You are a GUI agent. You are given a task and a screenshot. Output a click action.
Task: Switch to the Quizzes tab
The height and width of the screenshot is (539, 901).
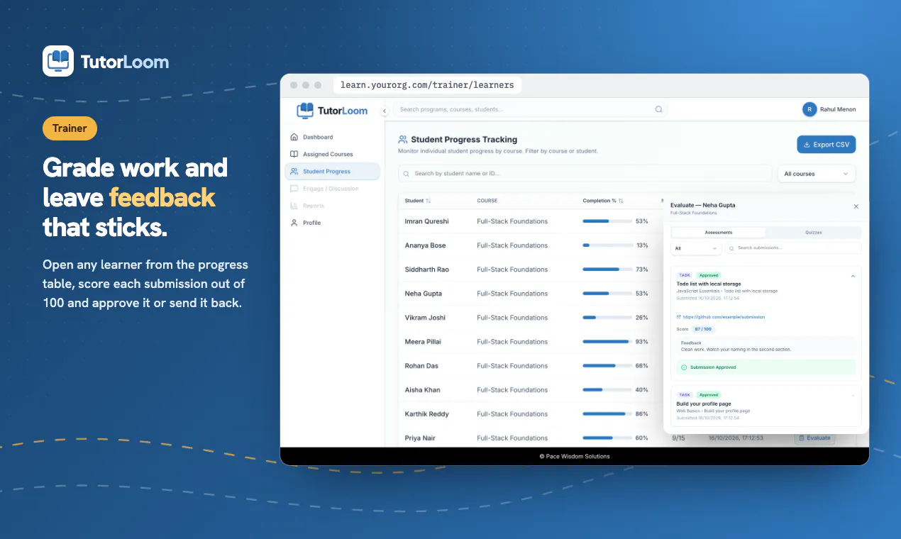click(814, 233)
